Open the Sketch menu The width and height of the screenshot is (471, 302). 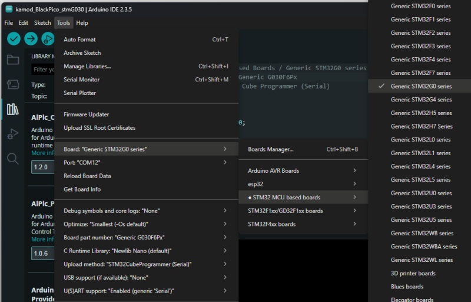click(x=42, y=23)
